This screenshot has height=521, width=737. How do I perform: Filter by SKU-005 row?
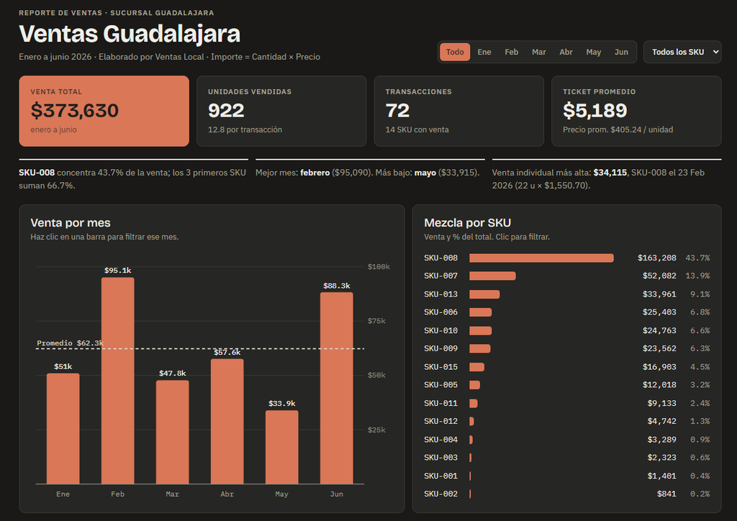567,385
